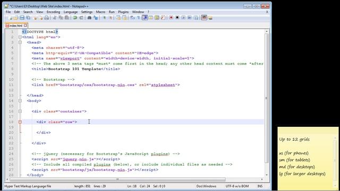Open the ? help menu
This screenshot has width=340, height=191.
point(148,12)
